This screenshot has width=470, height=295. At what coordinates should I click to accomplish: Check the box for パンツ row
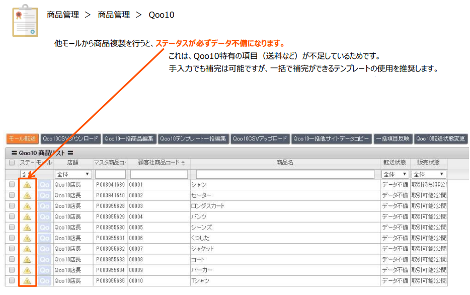tap(12, 216)
